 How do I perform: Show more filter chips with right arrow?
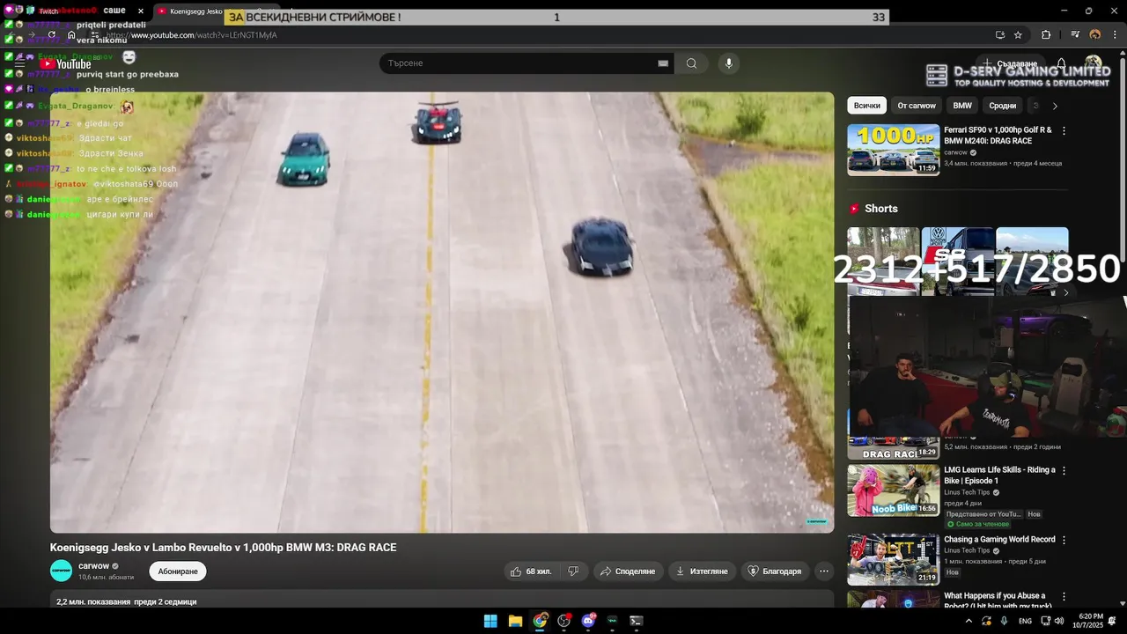point(1055,106)
